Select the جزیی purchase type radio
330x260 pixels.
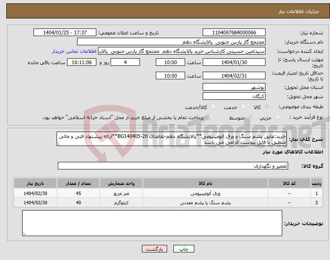pyautogui.click(x=278, y=117)
